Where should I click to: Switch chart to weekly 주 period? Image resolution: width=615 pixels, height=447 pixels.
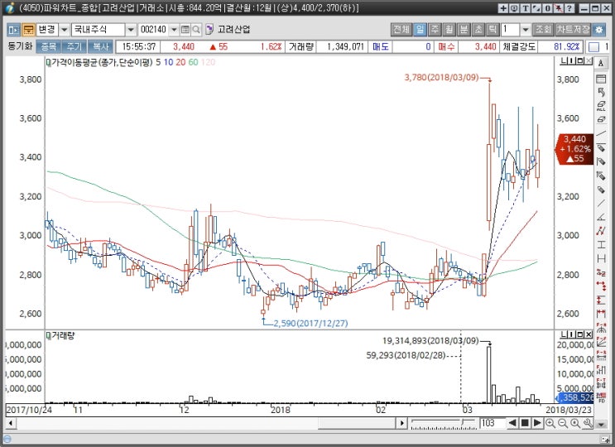pyautogui.click(x=435, y=30)
